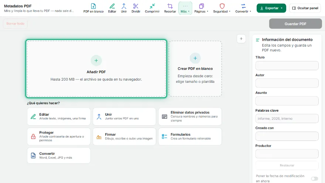Open the Comprimir tool

(152, 8)
